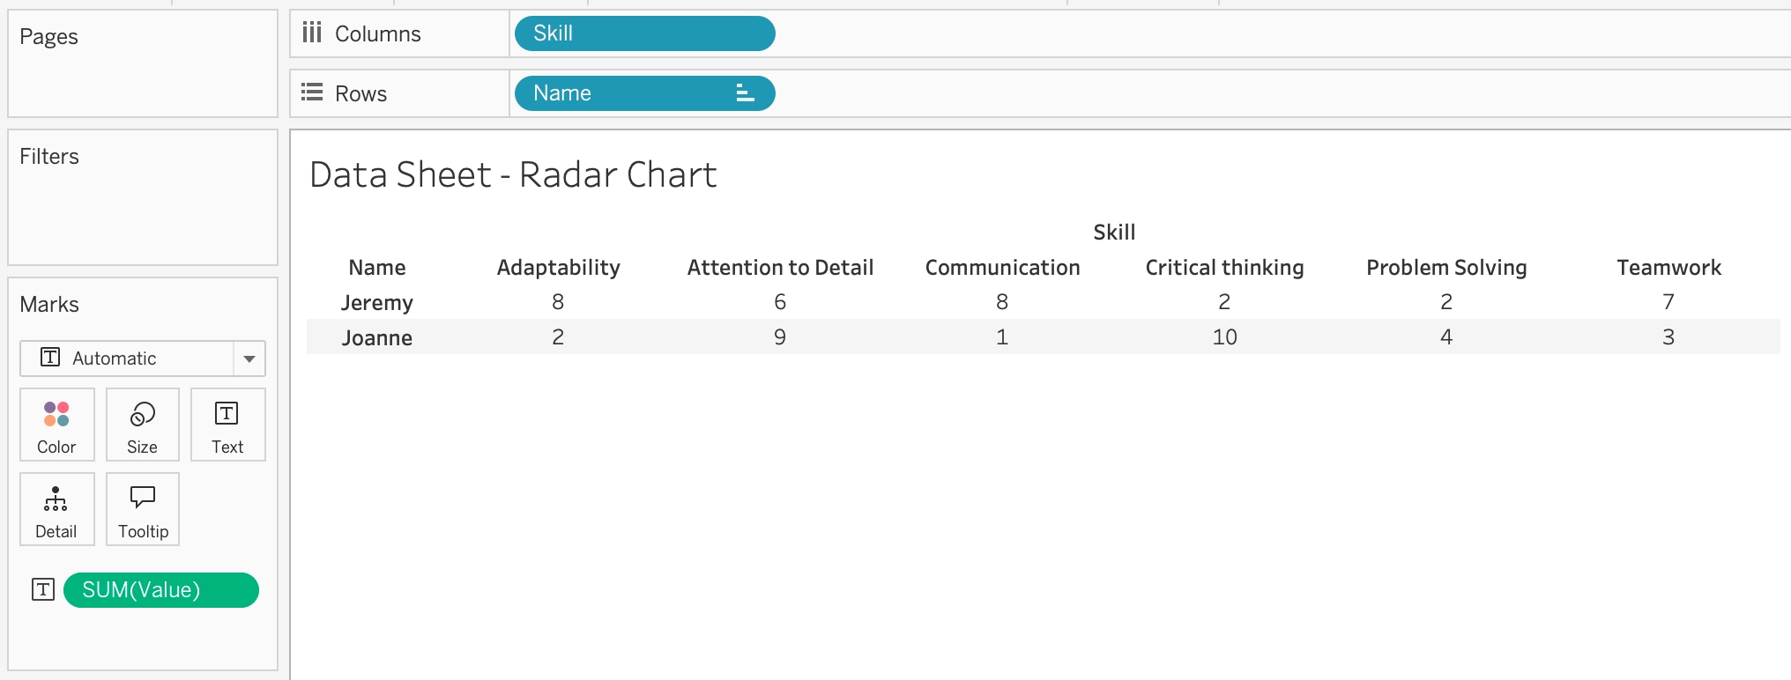Open the Size marks card

click(x=142, y=425)
